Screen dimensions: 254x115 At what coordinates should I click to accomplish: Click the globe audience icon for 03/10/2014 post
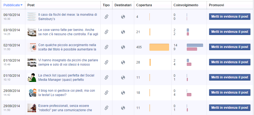point(123,32)
